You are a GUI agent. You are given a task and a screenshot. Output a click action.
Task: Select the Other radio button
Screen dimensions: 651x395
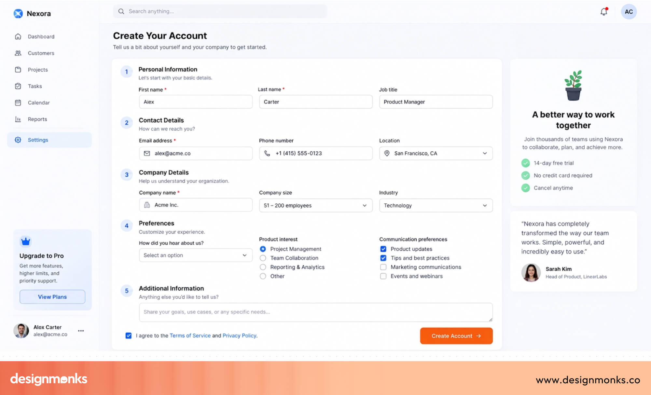tap(263, 276)
